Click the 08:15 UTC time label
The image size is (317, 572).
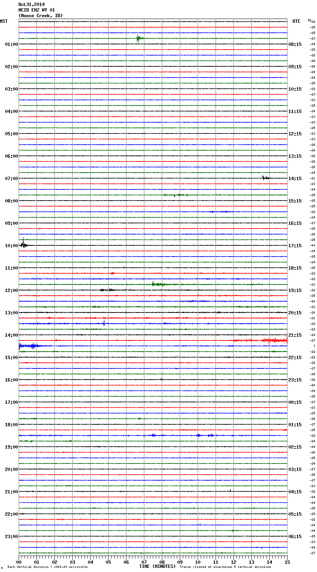tap(295, 44)
